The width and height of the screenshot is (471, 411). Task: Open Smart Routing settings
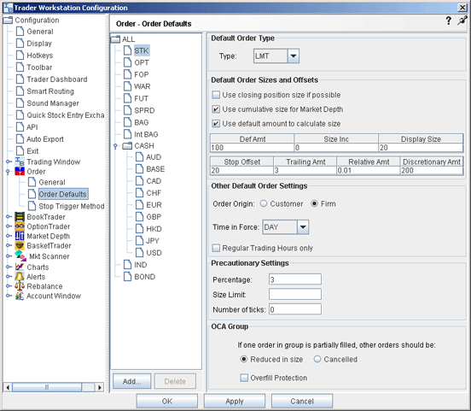[x=50, y=91]
